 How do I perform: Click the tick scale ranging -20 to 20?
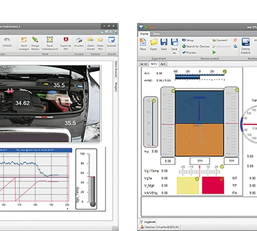pos(200,170)
